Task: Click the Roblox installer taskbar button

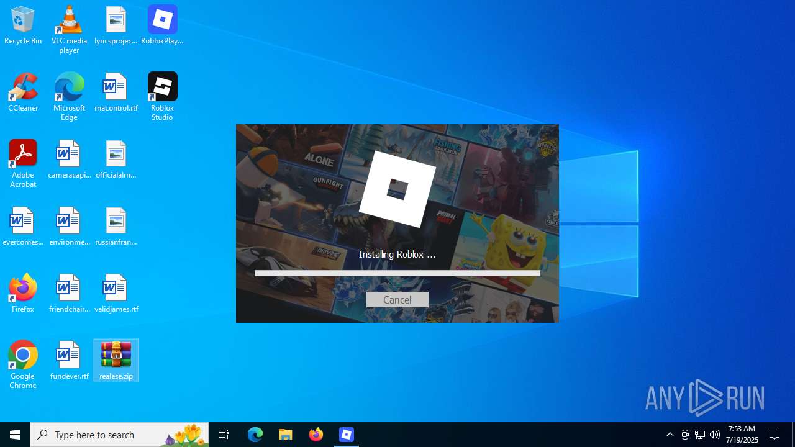Action: [x=347, y=435]
